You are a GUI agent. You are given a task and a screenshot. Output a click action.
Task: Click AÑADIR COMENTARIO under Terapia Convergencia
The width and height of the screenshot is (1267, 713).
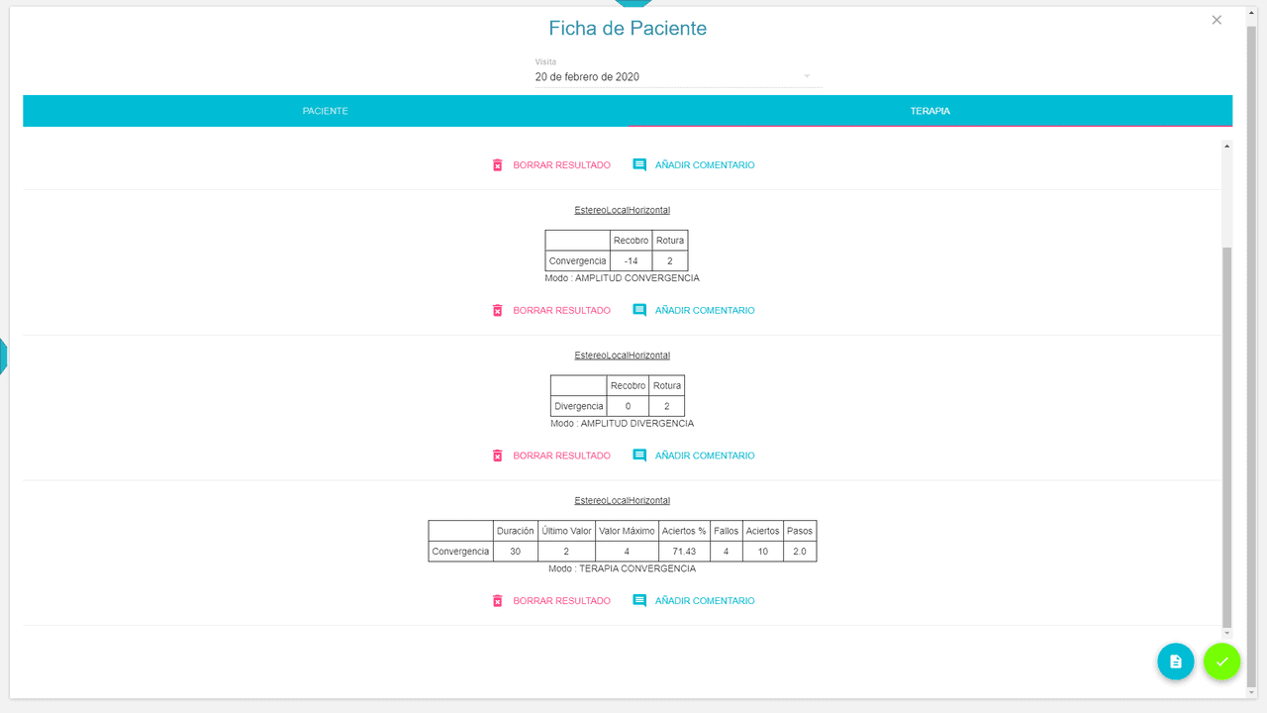pyautogui.click(x=705, y=601)
